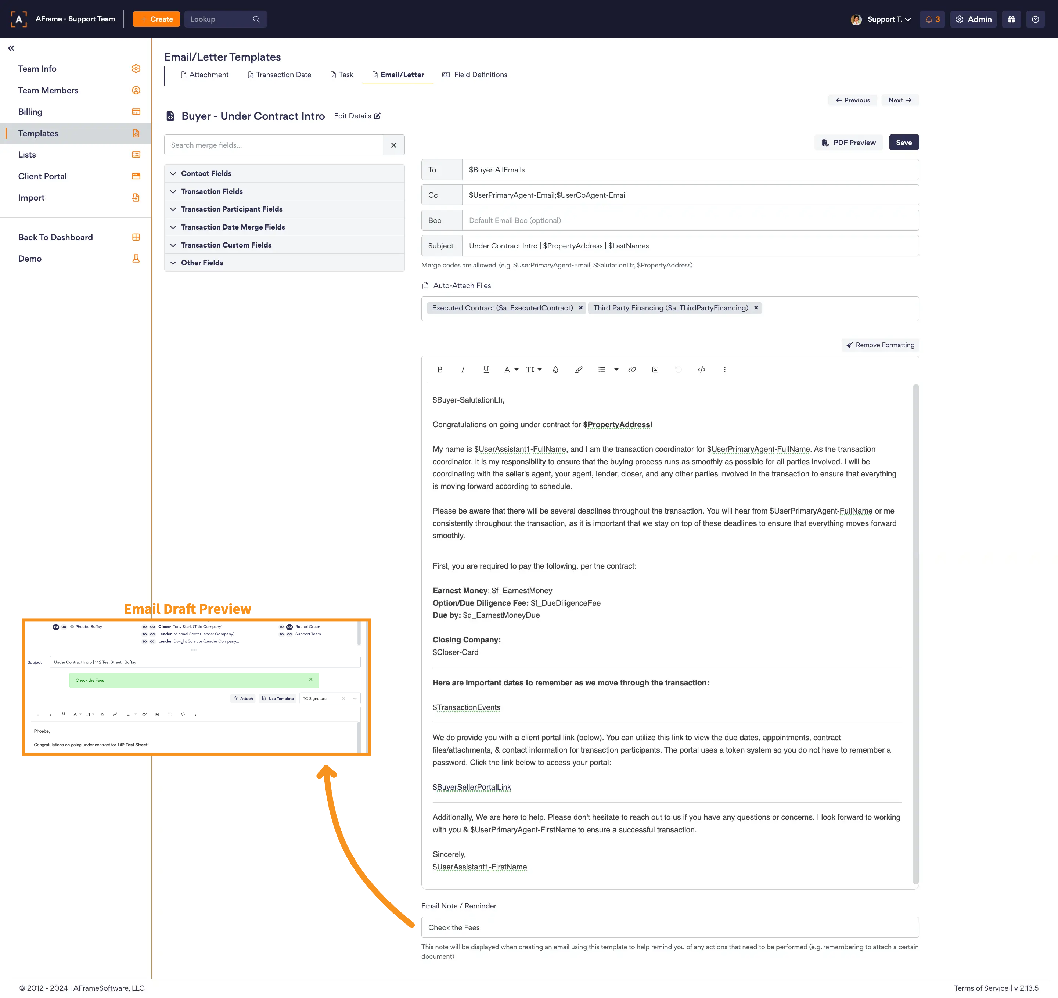Remove Third Party Financing attachment tag
Screen dimensions: 1058x998
coord(756,308)
